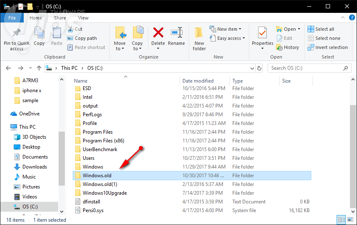The width and height of the screenshot is (357, 225).
Task: Collapse the ribbon with chevron
Action: (342, 17)
